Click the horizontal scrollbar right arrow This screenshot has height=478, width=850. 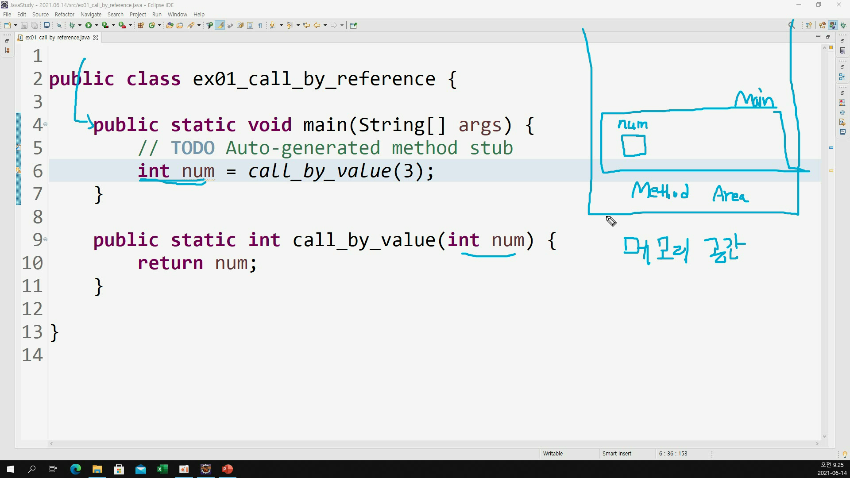tap(817, 443)
